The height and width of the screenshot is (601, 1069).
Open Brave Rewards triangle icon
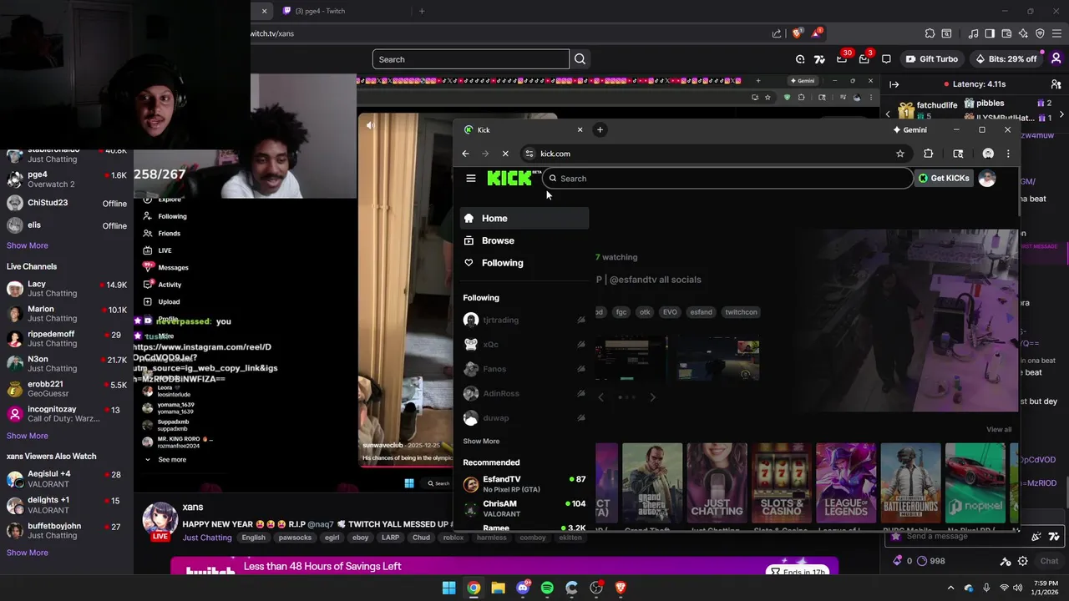pyautogui.click(x=816, y=33)
